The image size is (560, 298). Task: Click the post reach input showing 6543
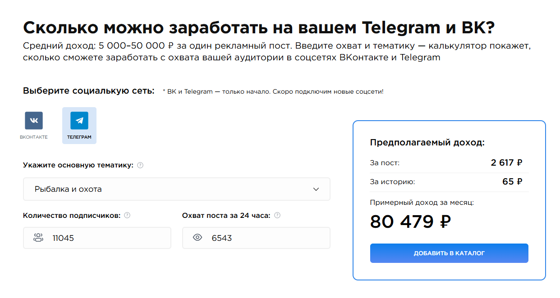pos(266,238)
